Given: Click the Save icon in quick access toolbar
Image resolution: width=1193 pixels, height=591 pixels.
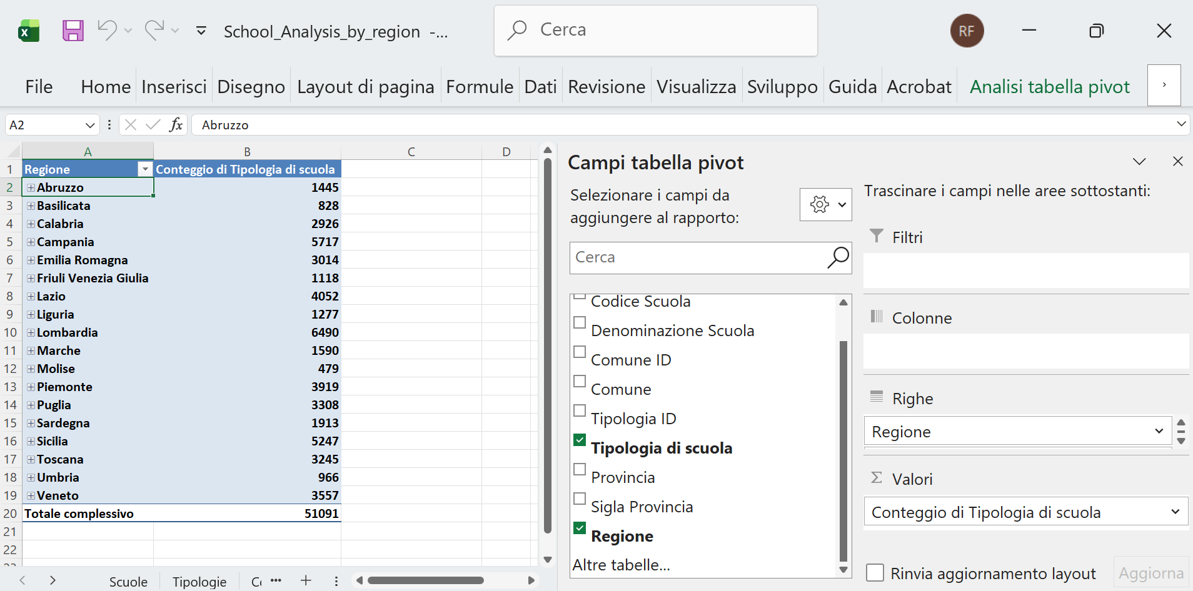Looking at the screenshot, I should click(72, 30).
